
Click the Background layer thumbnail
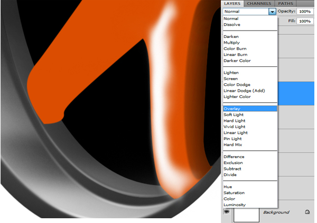(246, 215)
